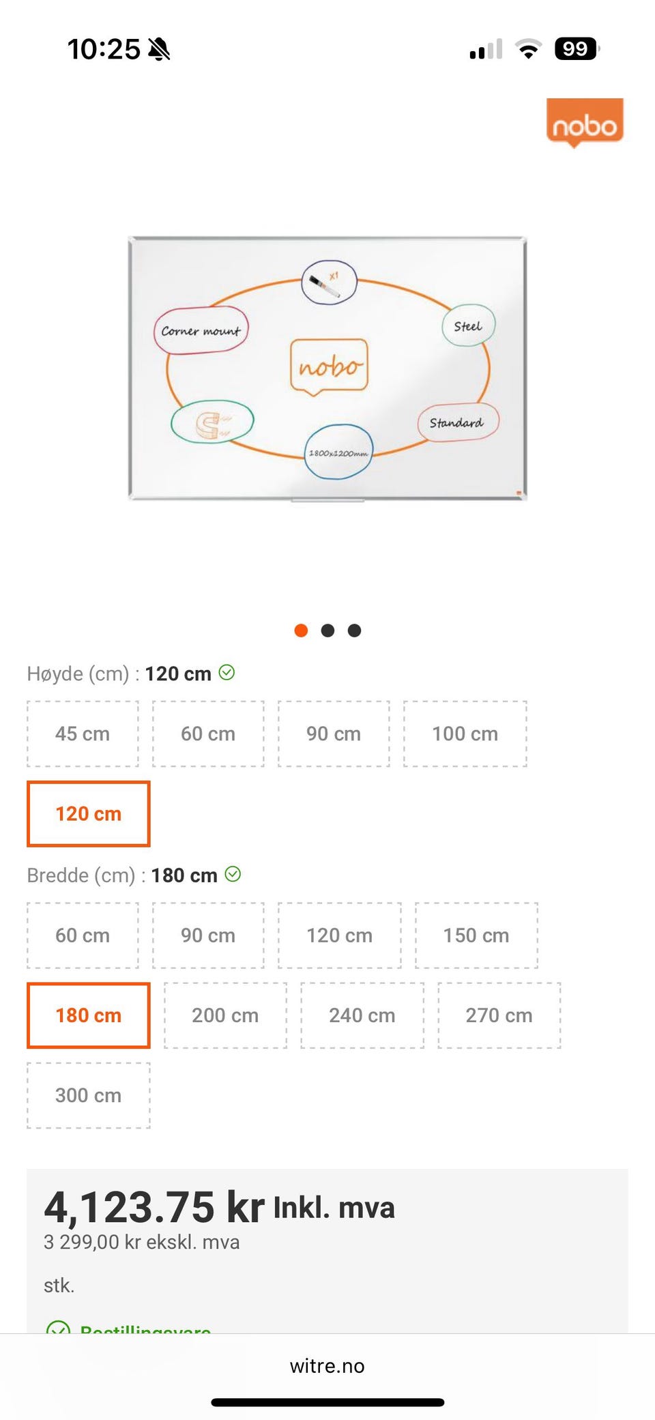Image resolution: width=655 pixels, height=1420 pixels.
Task: Choose 300 cm width option
Action: point(88,1095)
